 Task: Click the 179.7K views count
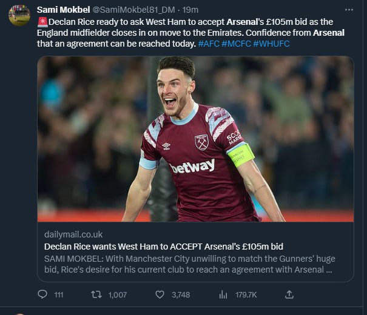(246, 294)
